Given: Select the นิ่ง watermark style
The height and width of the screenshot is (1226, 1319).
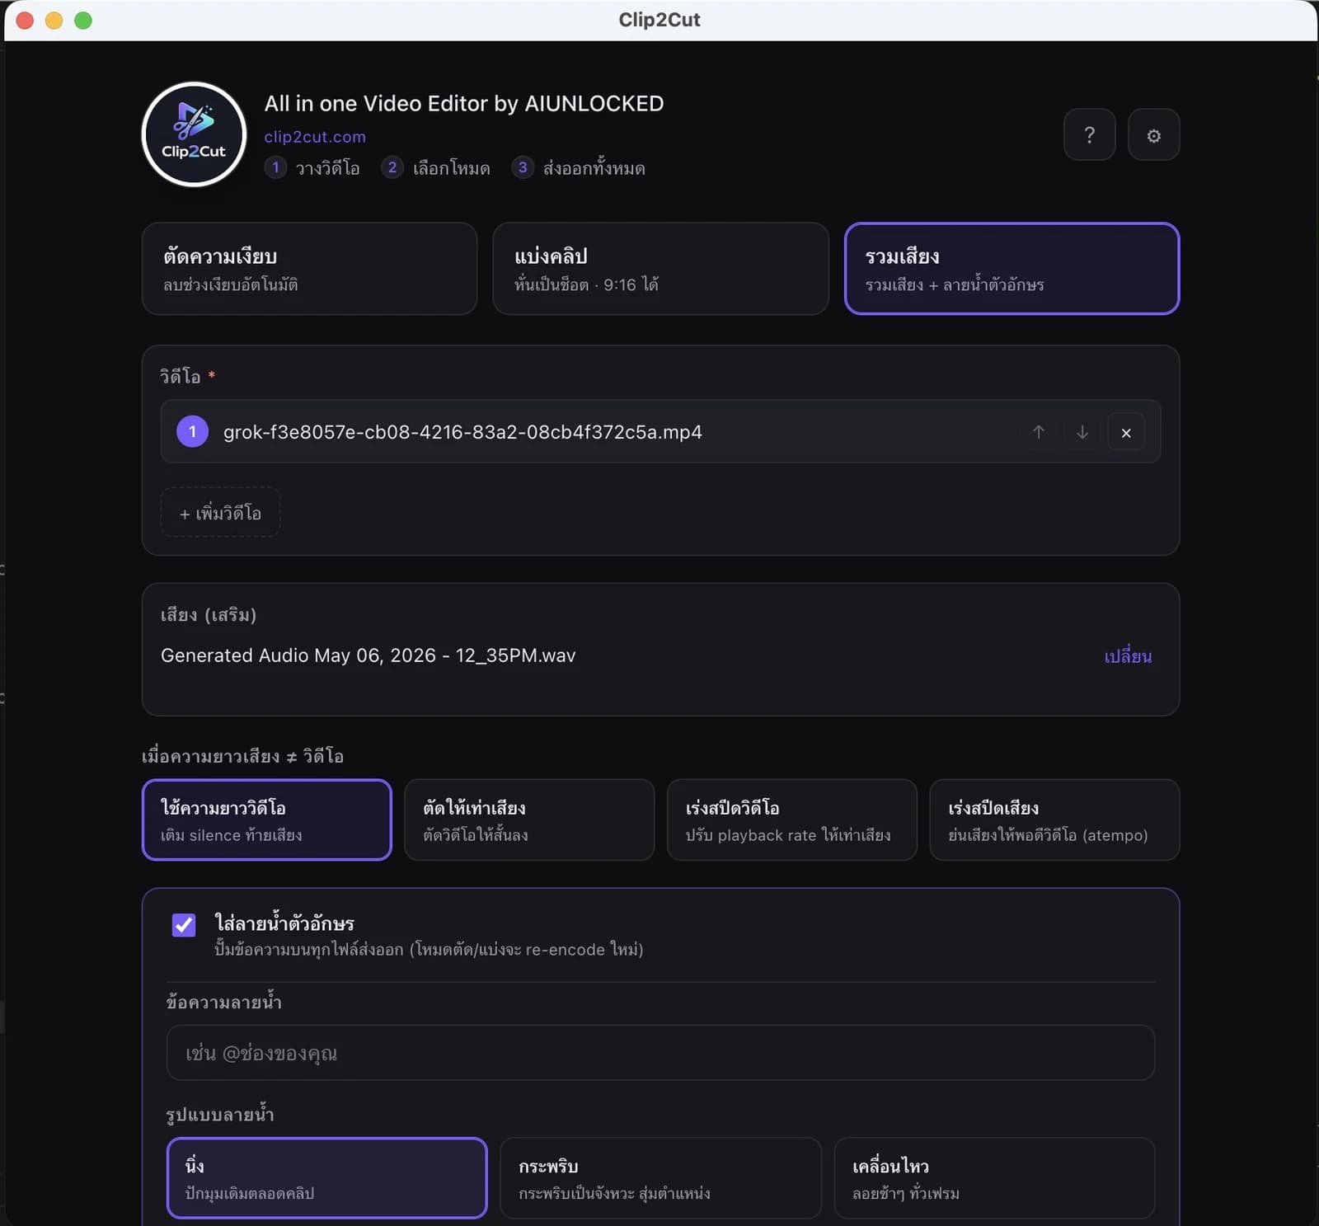Looking at the screenshot, I should pyautogui.click(x=326, y=1177).
